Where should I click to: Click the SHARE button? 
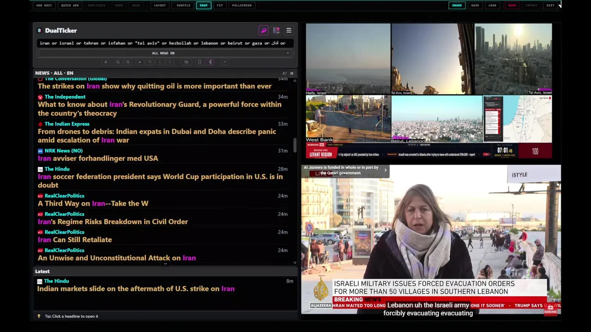(457, 6)
